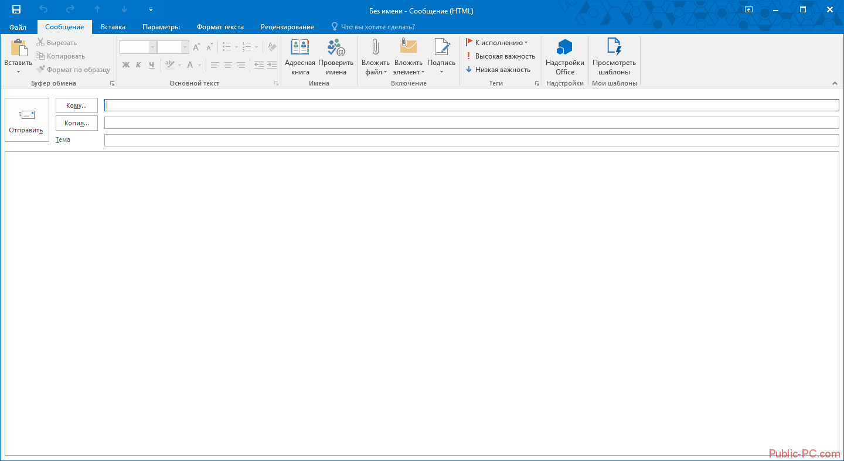Open the Рецензирование tab

coord(287,27)
